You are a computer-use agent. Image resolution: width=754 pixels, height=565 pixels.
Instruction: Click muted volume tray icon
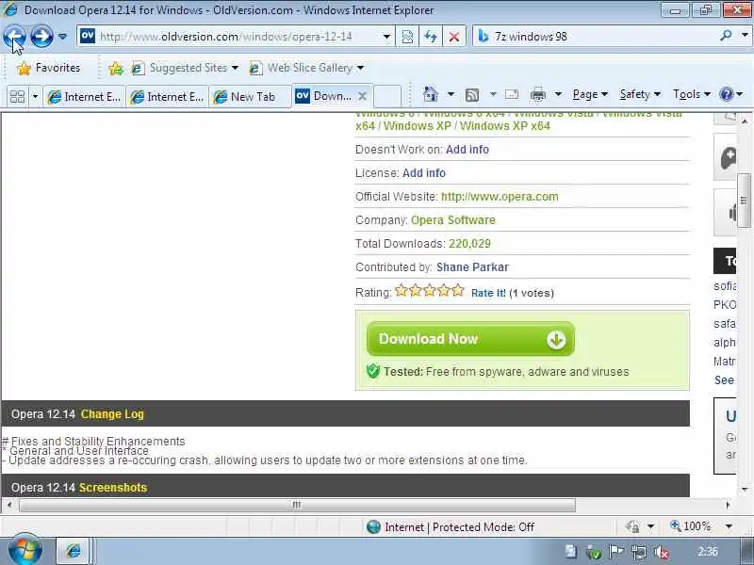click(x=662, y=553)
